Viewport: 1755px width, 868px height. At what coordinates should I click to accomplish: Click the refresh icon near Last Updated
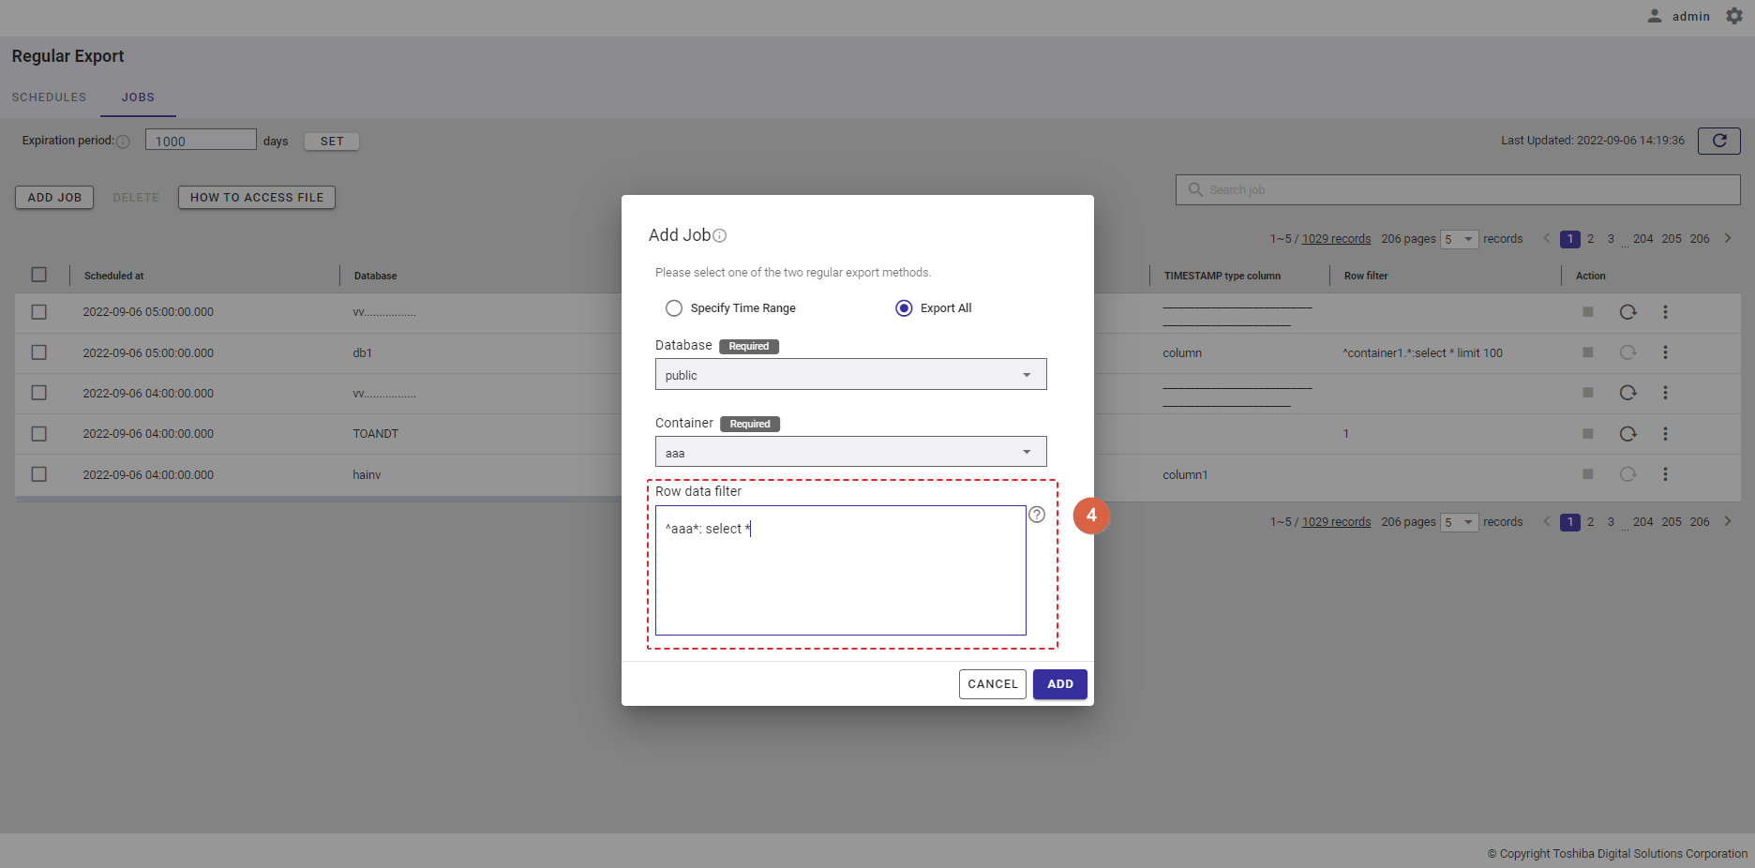1718,141
